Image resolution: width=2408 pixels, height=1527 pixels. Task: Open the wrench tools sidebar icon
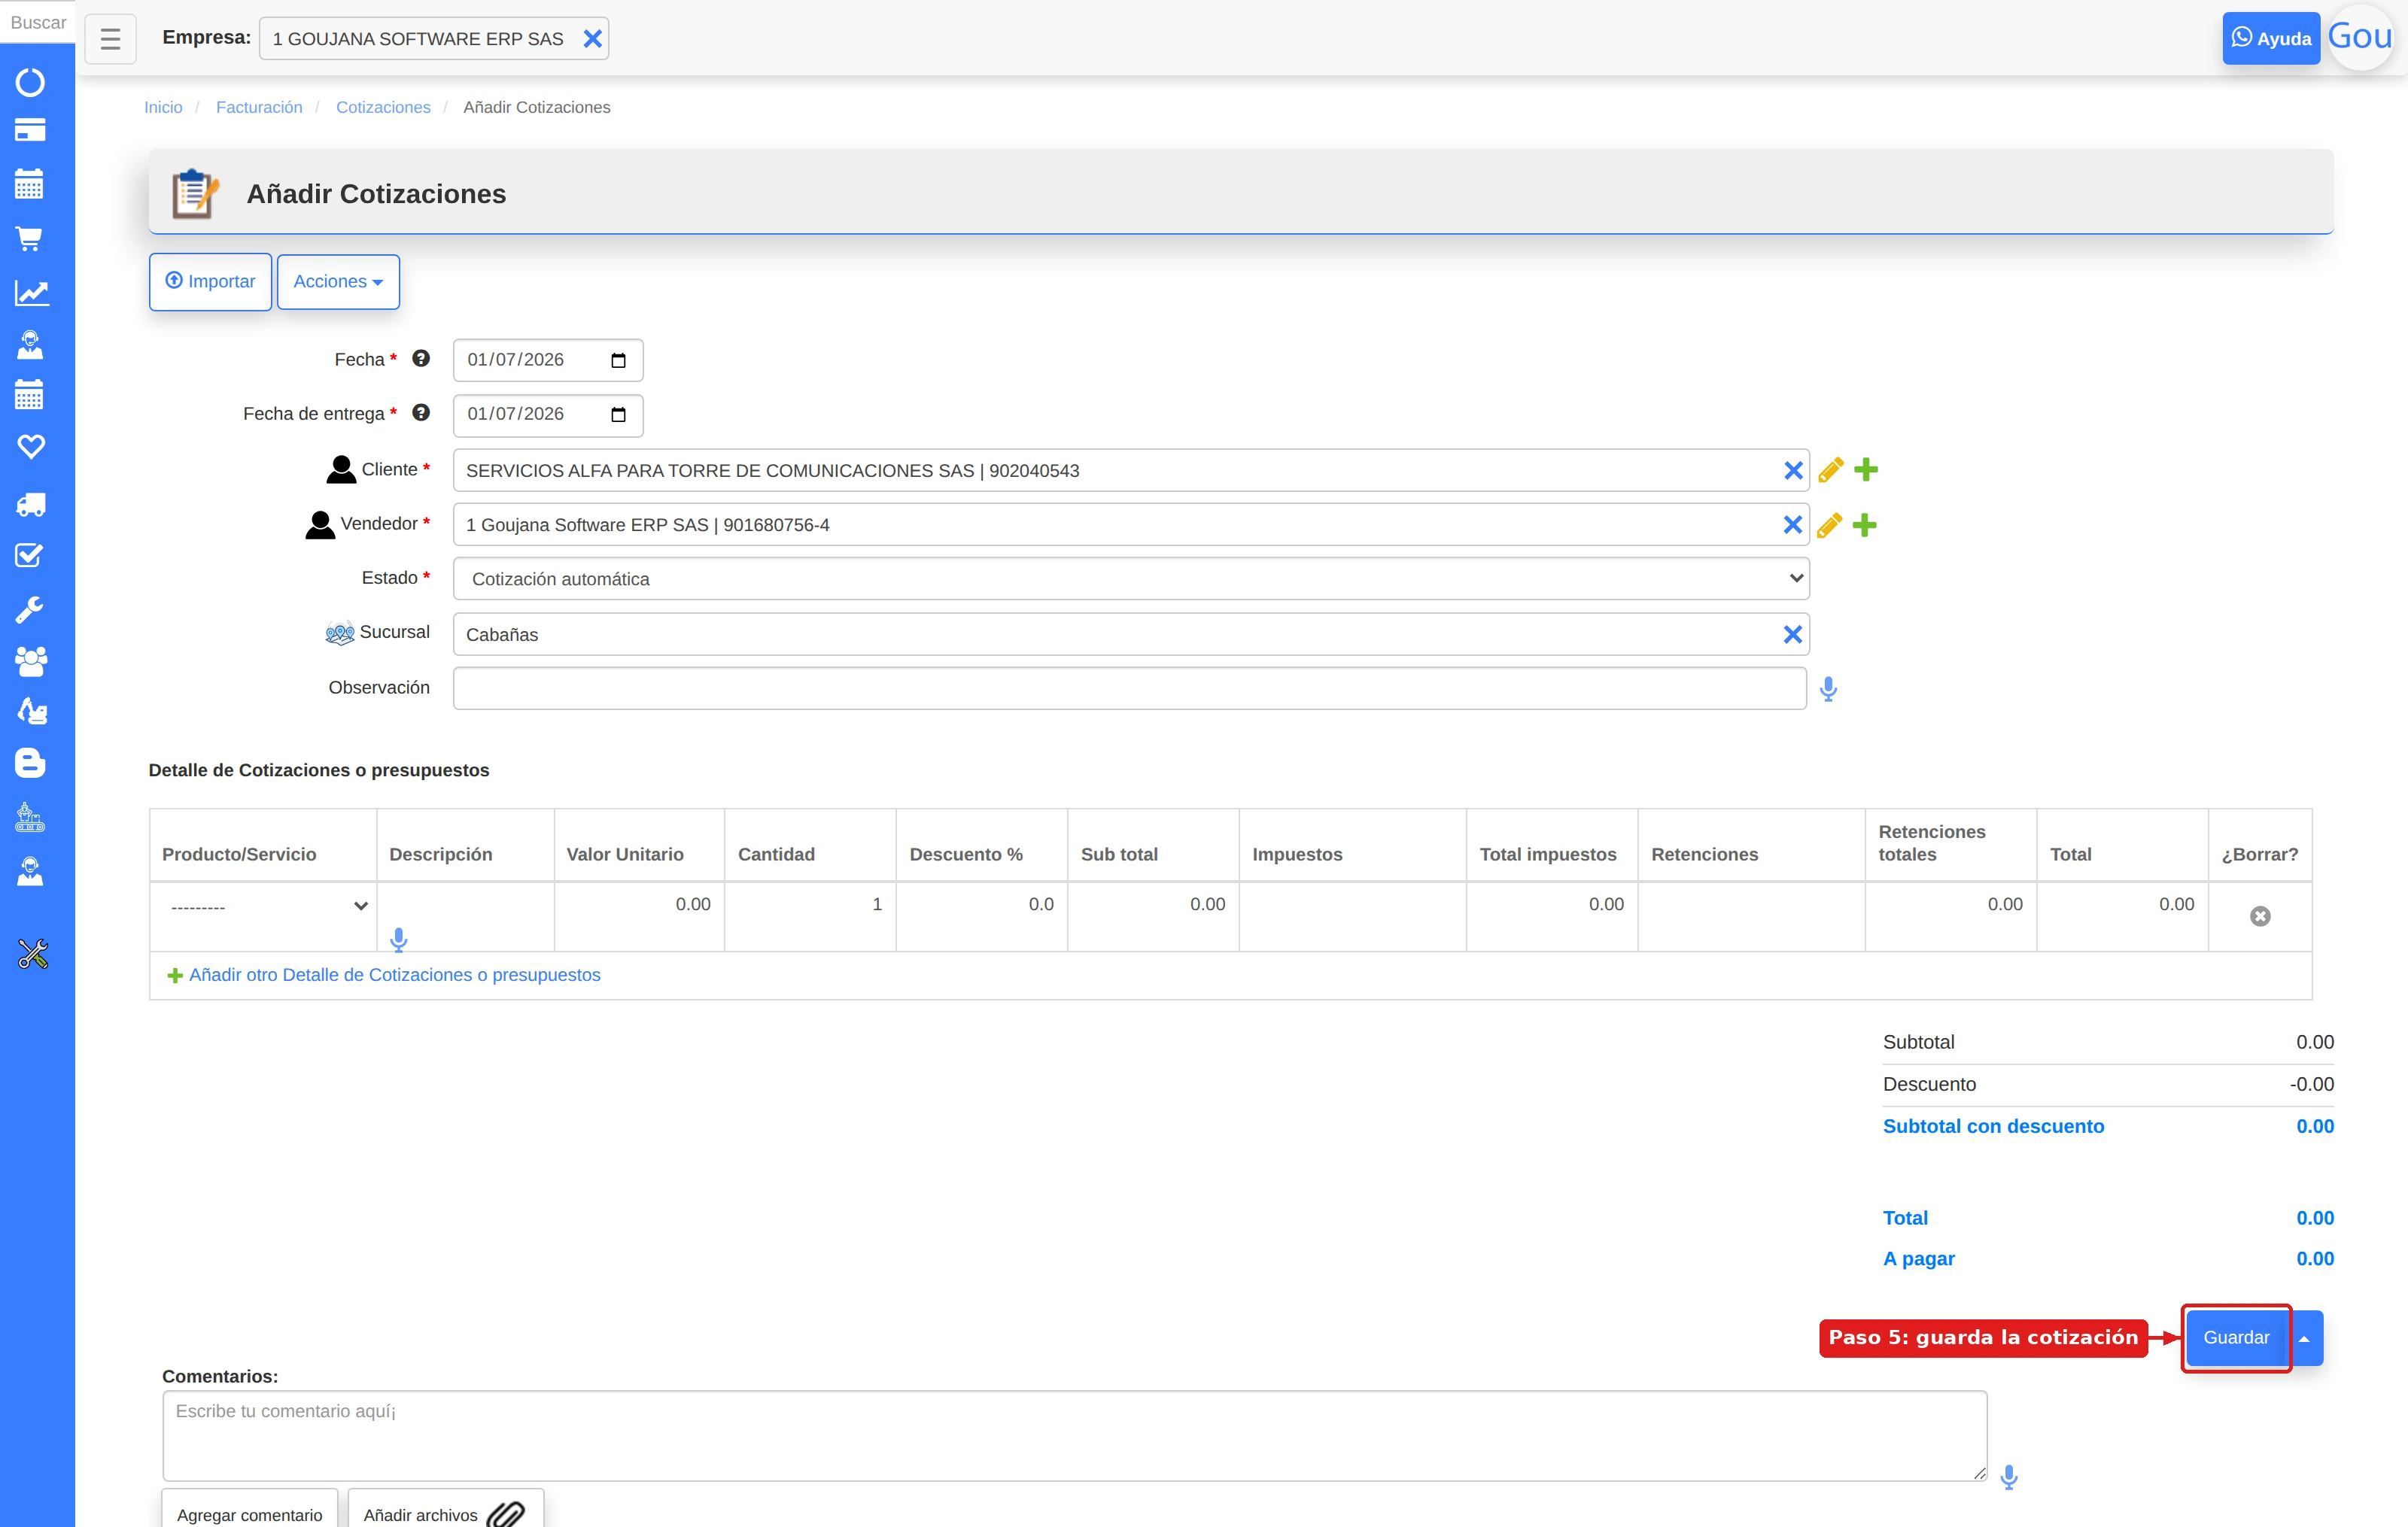point(30,609)
